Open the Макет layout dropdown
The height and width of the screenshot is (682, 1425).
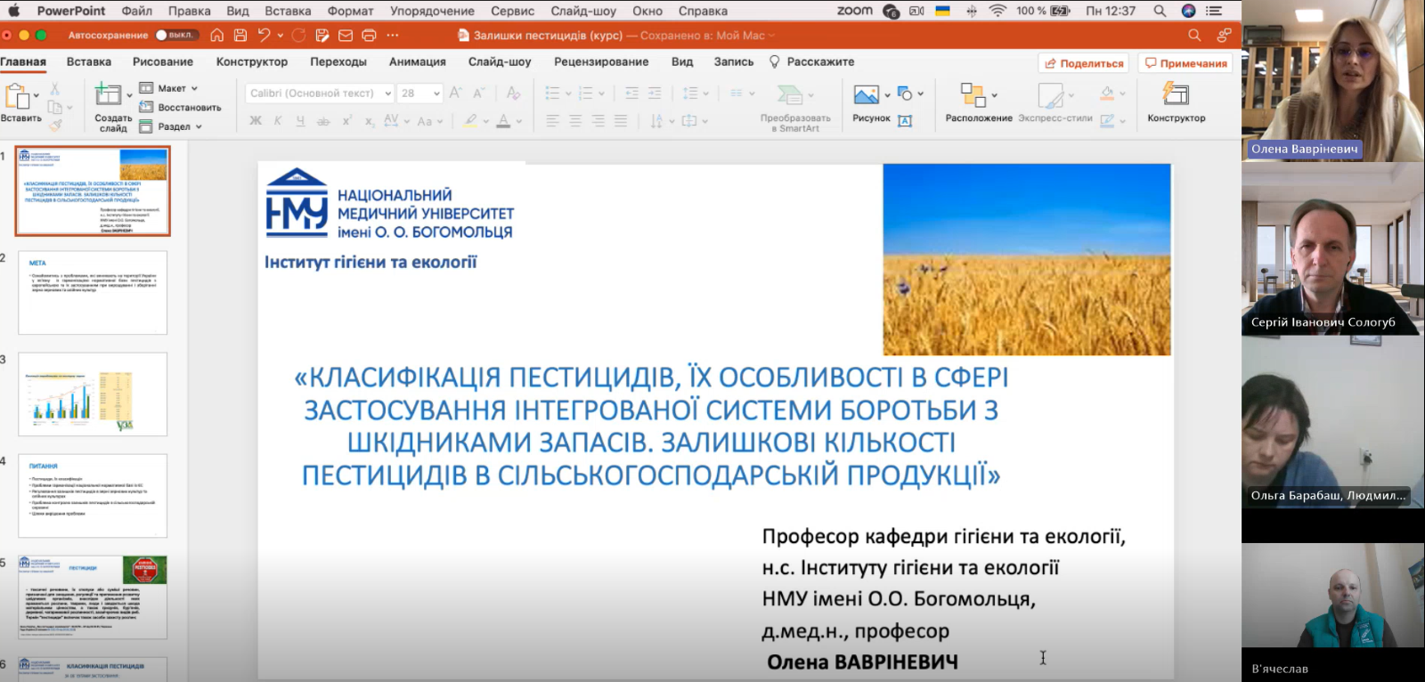(168, 88)
